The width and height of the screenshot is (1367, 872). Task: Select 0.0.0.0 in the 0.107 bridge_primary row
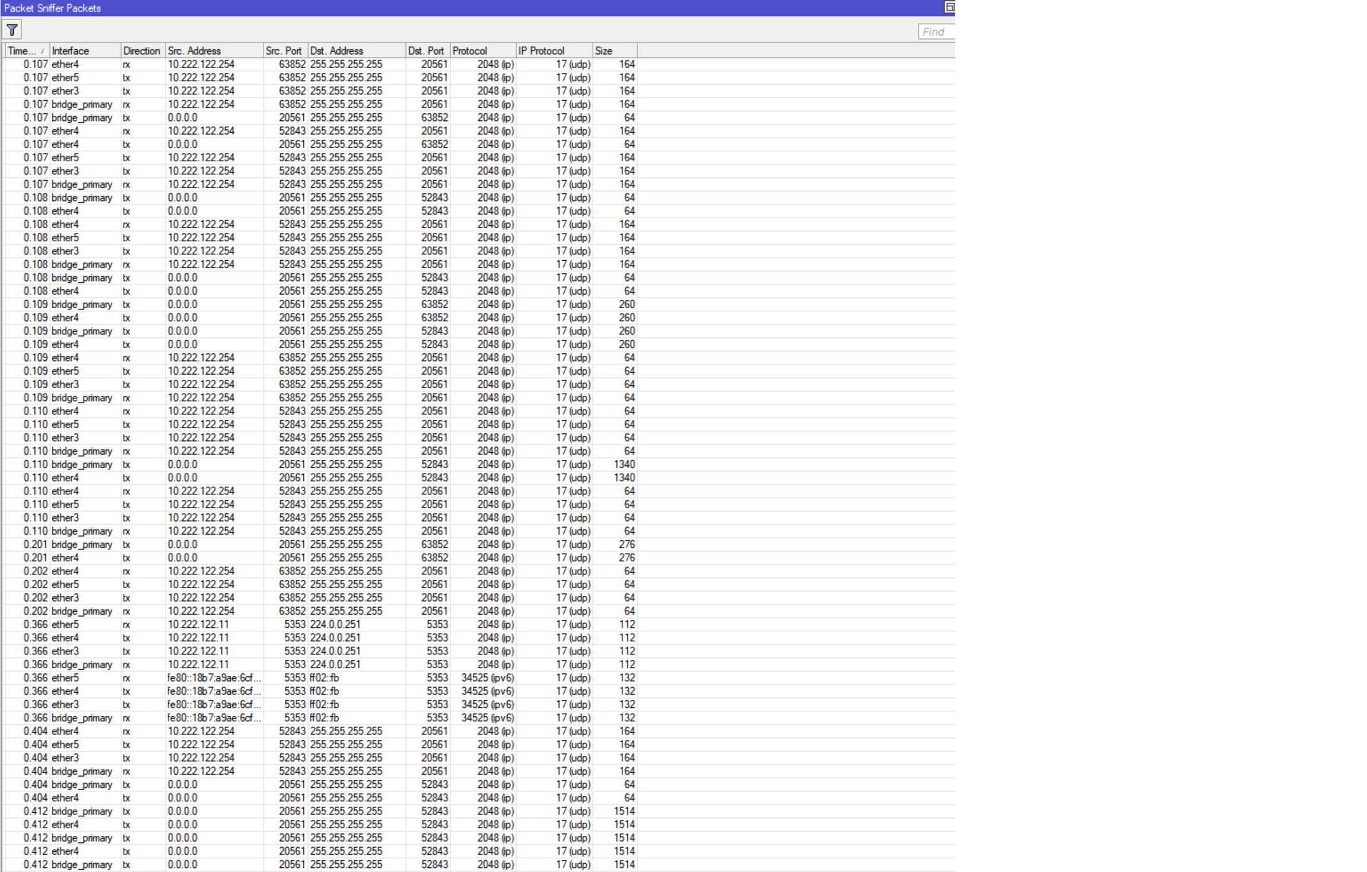click(x=183, y=118)
